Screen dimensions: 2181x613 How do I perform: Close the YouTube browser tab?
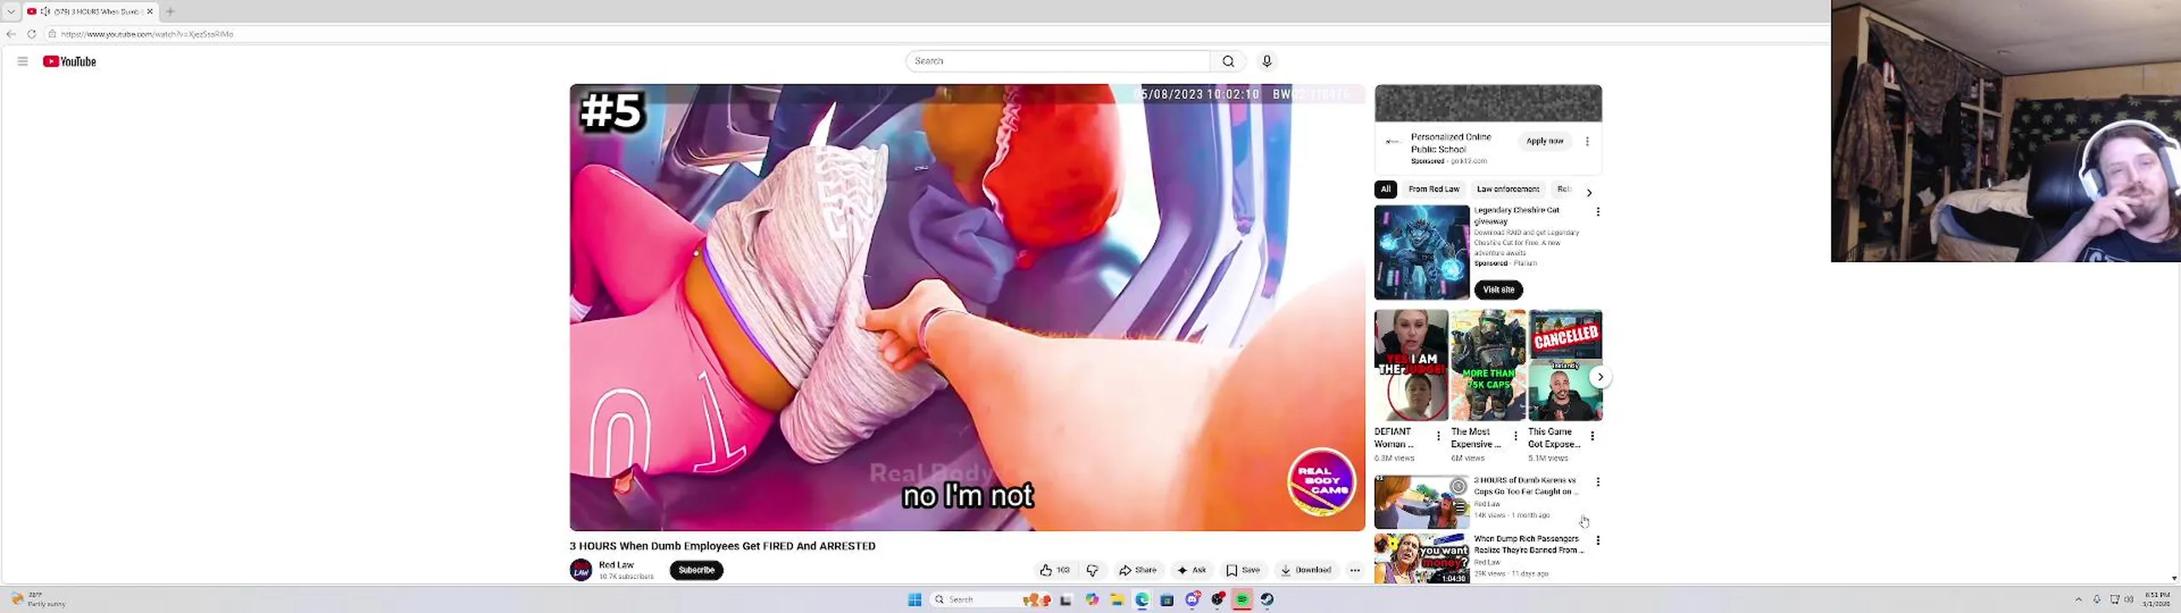pyautogui.click(x=150, y=11)
